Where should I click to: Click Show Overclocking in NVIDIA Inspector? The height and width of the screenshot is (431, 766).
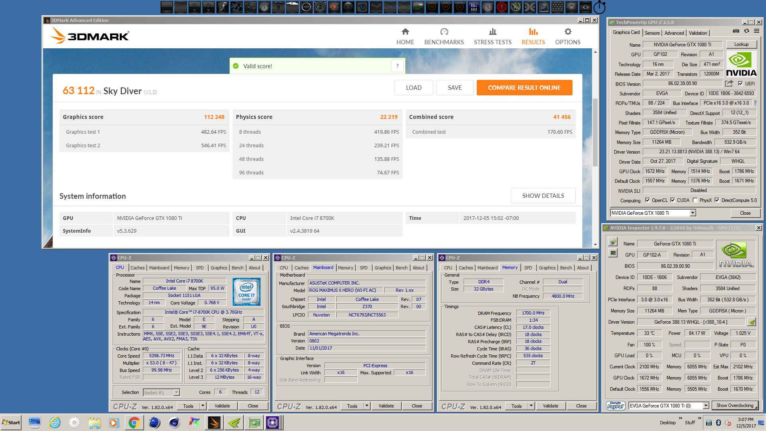coord(735,405)
